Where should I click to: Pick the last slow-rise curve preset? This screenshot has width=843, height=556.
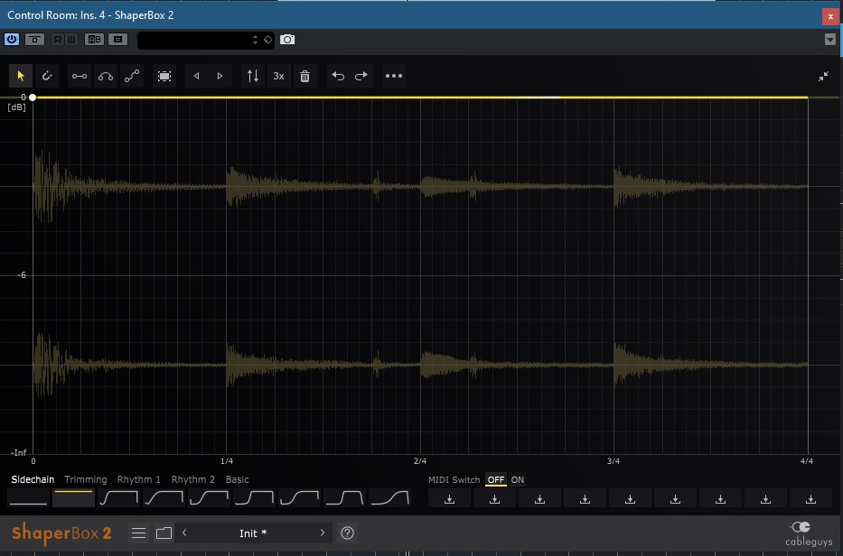point(389,498)
